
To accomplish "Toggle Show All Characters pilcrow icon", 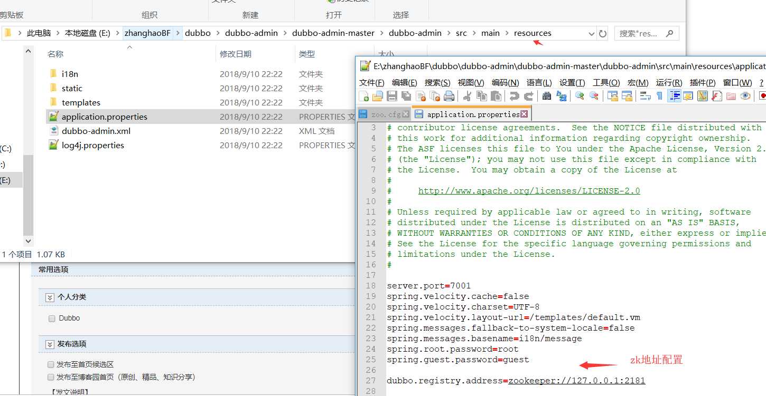I will [x=659, y=96].
